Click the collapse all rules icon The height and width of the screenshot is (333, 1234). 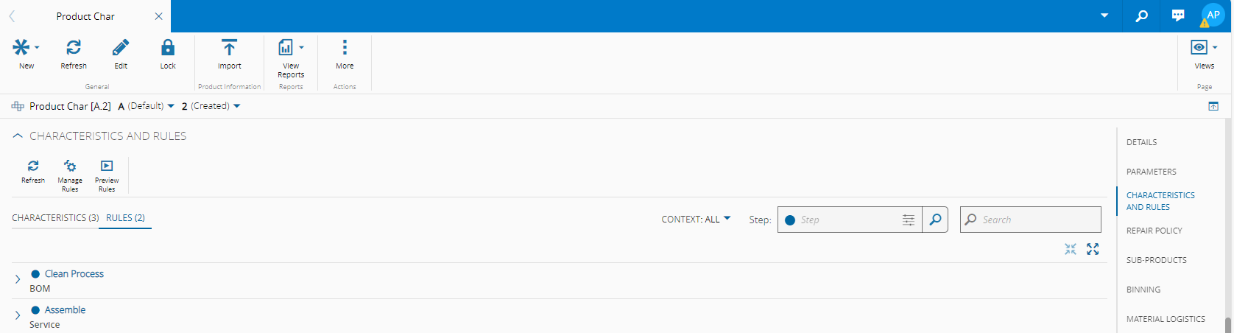pyautogui.click(x=1070, y=249)
